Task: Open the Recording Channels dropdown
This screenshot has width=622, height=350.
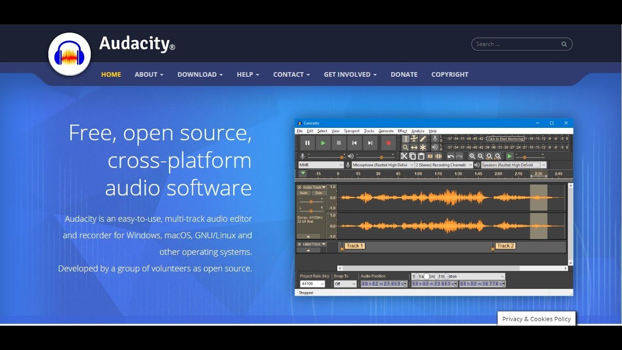Action: click(444, 165)
